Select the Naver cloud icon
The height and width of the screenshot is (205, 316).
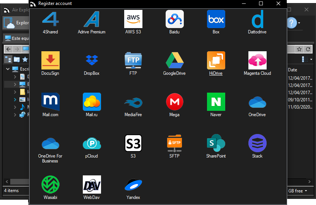[x=216, y=105]
